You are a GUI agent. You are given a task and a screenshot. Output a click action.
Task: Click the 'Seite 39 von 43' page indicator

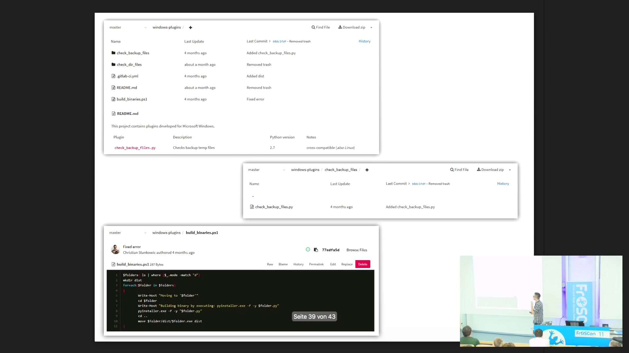(314, 317)
